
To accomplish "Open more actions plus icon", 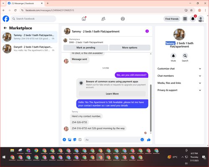I will coord(64,139).
